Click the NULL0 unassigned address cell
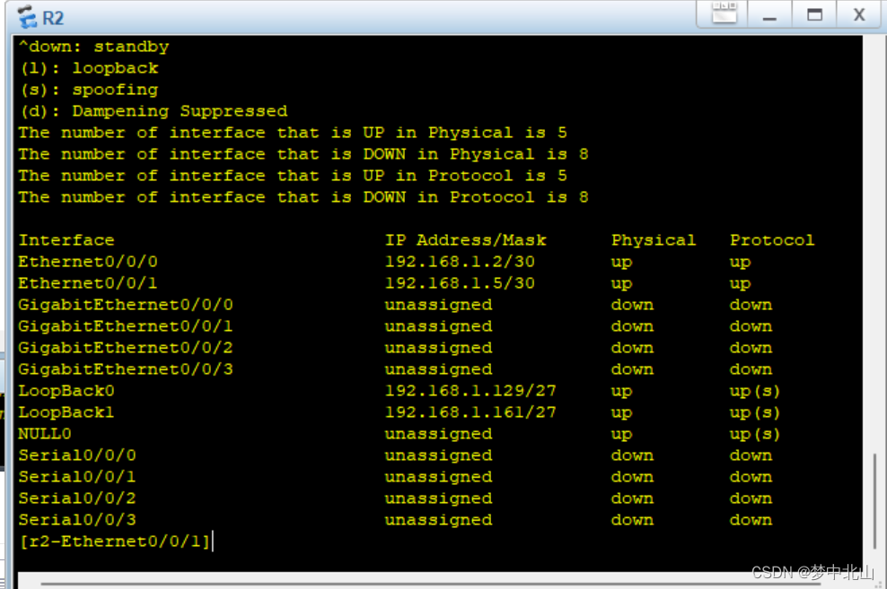This screenshot has height=589, width=887. [x=438, y=434]
